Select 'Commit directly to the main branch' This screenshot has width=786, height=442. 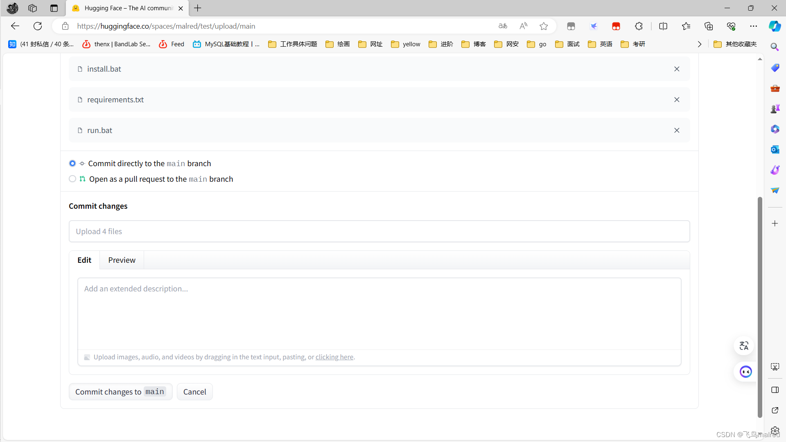tap(72, 163)
